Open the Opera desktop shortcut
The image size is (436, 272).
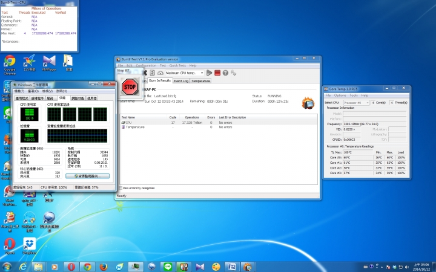10,246
